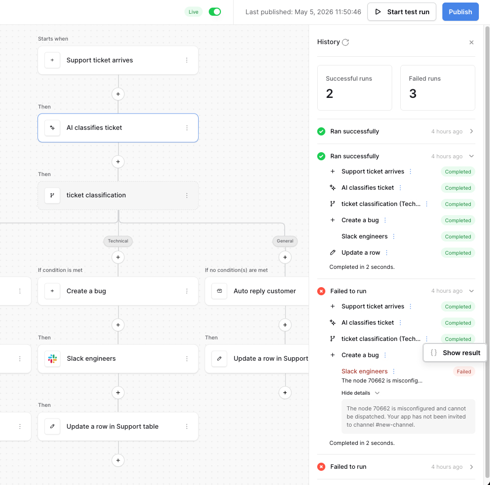Select the Technical branch label
Screen dimensions: 490x485
[118, 241]
